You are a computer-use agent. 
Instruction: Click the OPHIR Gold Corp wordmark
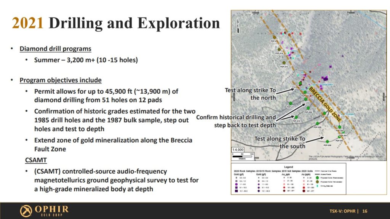tap(51, 211)
